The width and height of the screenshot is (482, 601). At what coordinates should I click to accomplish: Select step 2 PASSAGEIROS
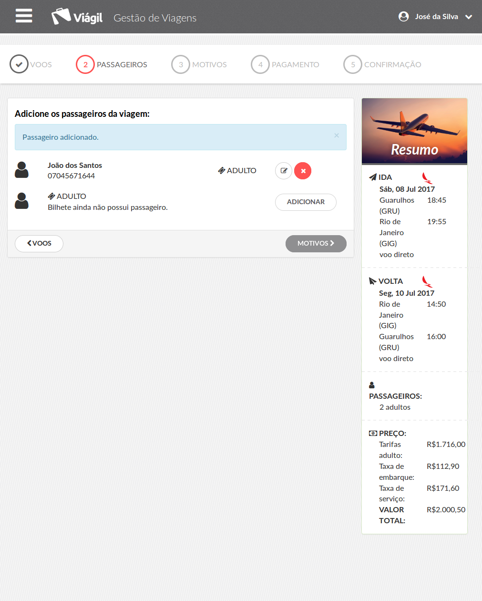pyautogui.click(x=85, y=64)
